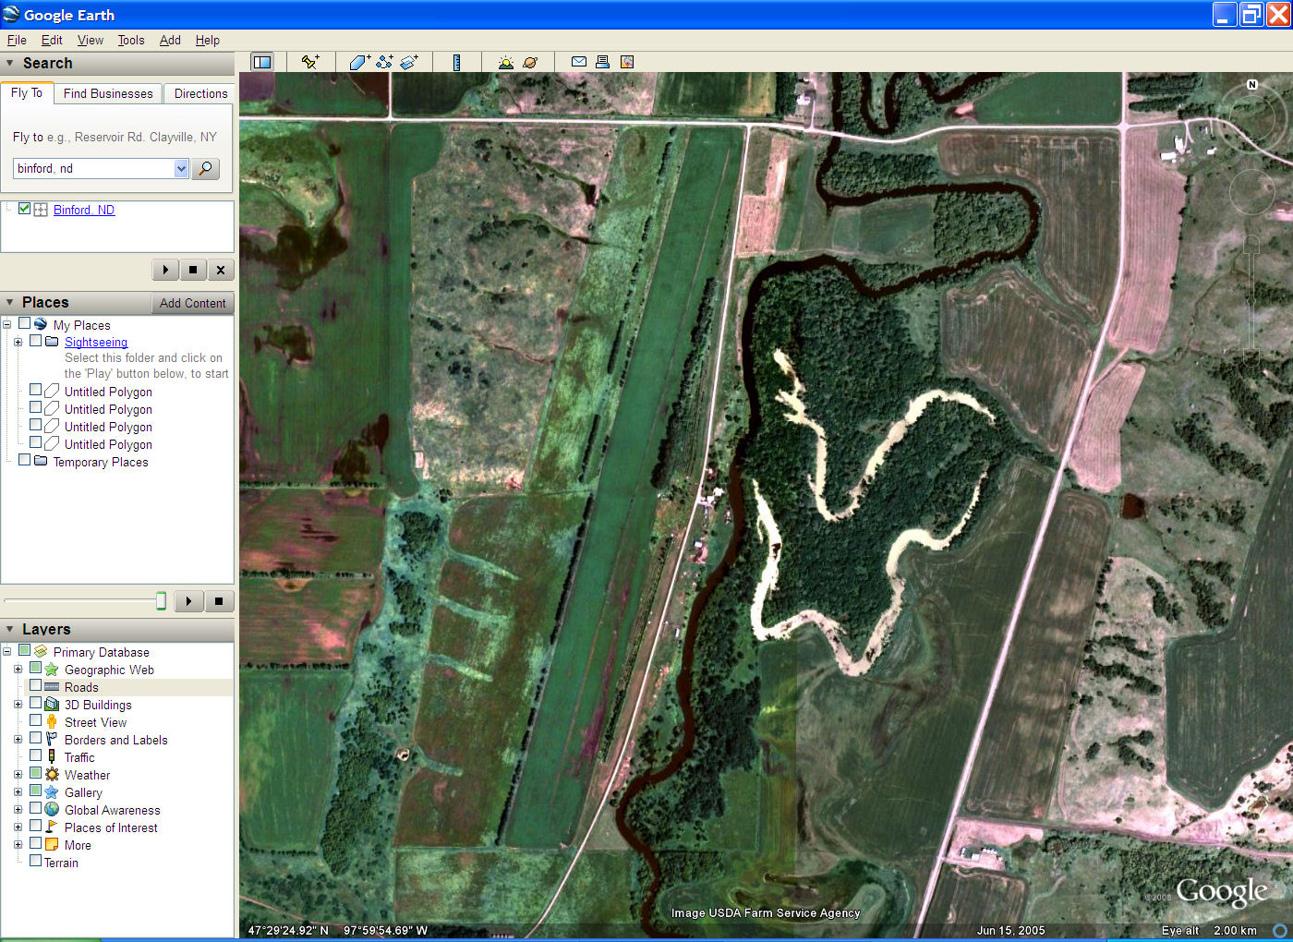Expand the More layer group
Screen dimensions: 1293x942
click(x=18, y=845)
